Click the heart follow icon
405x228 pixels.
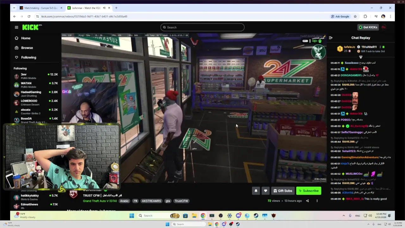[x=265, y=191]
